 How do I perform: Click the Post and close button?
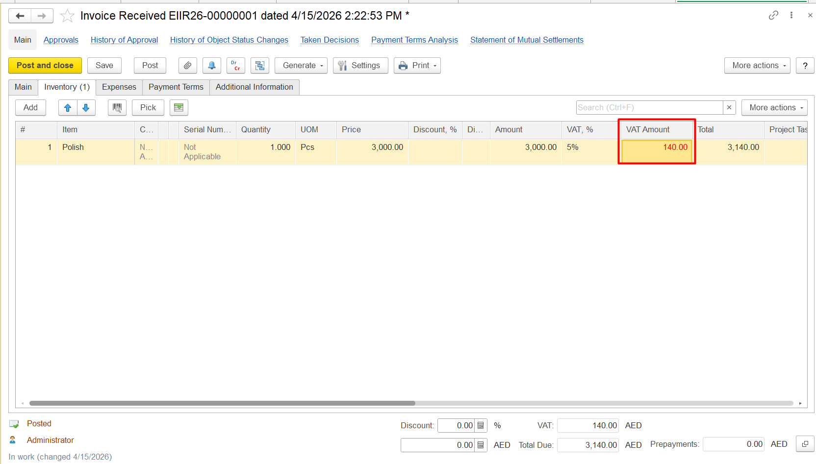tap(45, 66)
